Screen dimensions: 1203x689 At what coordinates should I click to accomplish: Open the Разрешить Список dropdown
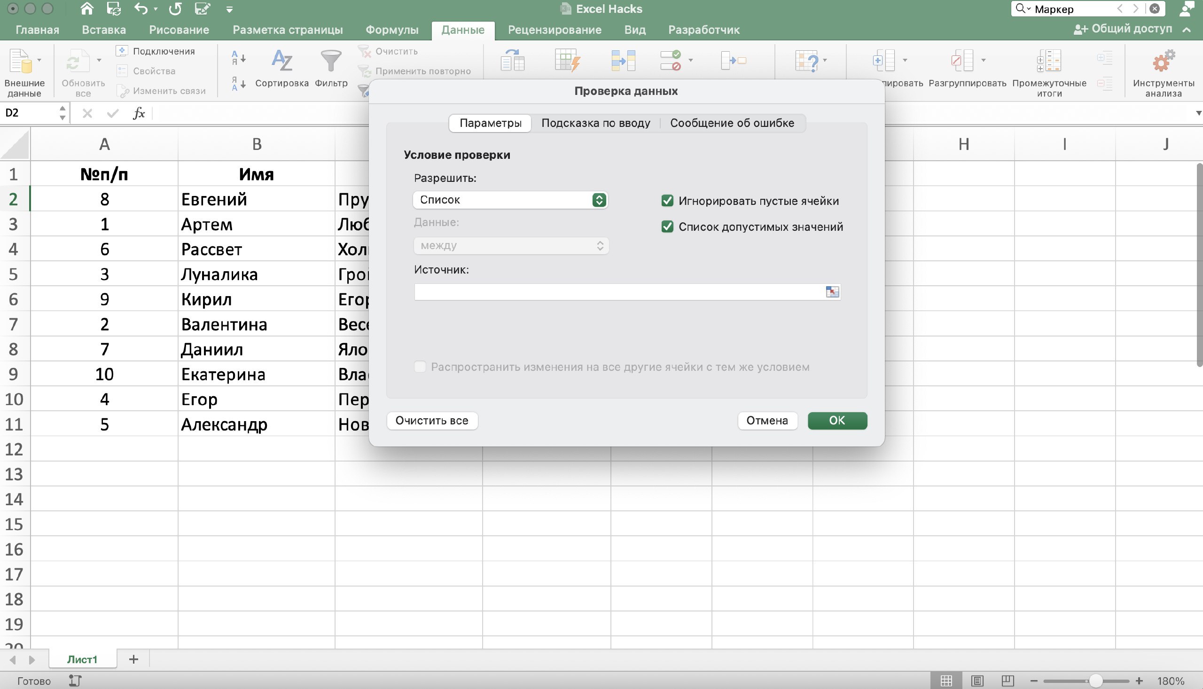point(510,200)
